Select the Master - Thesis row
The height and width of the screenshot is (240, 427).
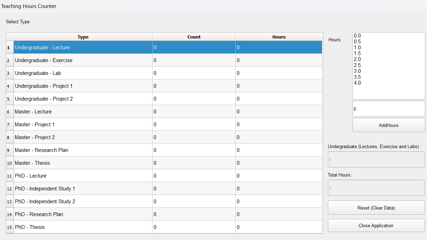[83, 163]
